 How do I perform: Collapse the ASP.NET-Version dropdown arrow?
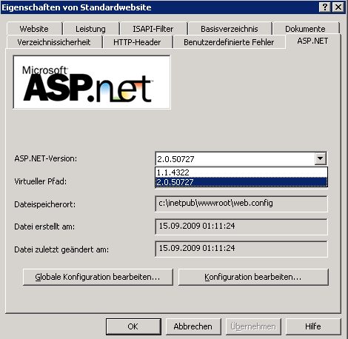[x=321, y=158]
